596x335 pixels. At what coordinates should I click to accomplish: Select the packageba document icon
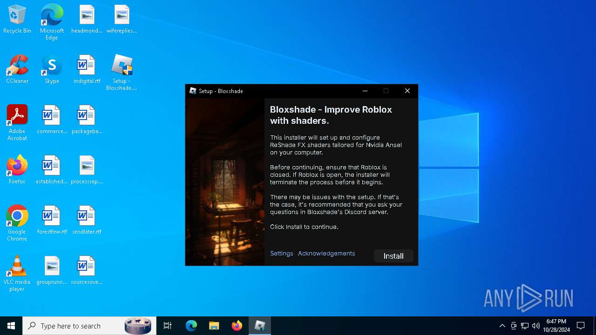pos(87,120)
